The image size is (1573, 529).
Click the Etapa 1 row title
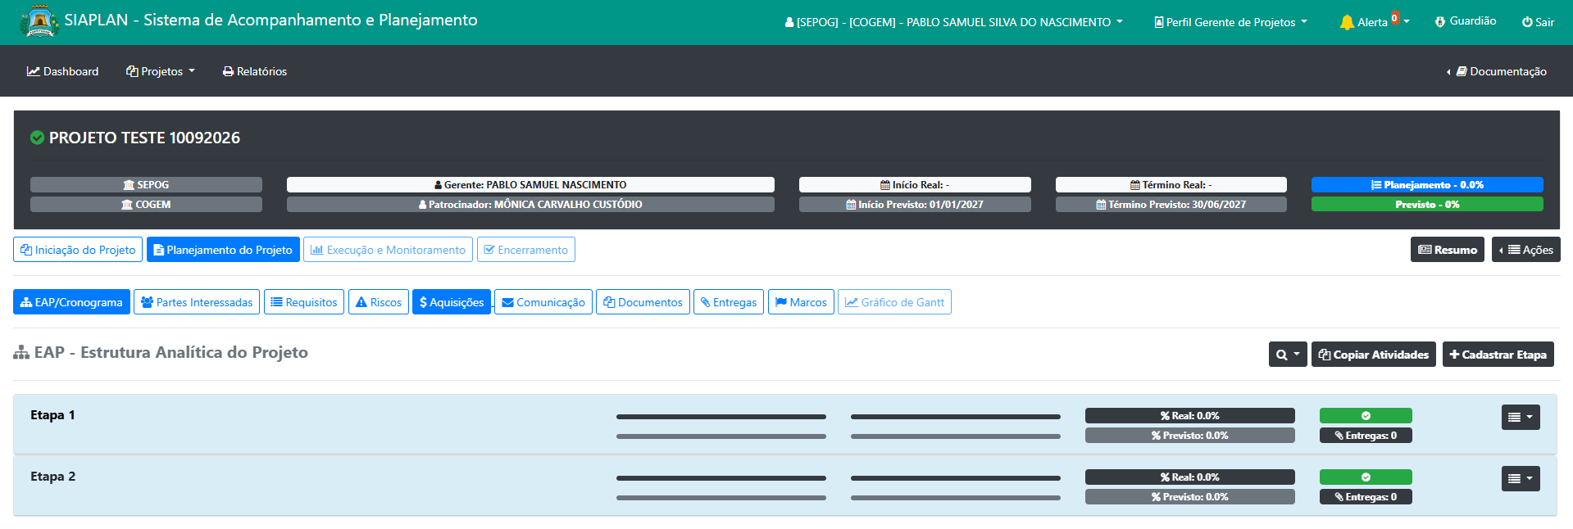pos(52,415)
